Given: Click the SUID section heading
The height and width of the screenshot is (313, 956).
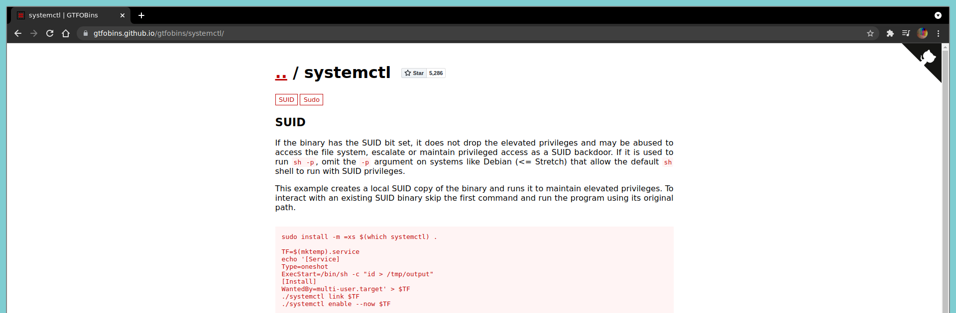Looking at the screenshot, I should (x=290, y=122).
